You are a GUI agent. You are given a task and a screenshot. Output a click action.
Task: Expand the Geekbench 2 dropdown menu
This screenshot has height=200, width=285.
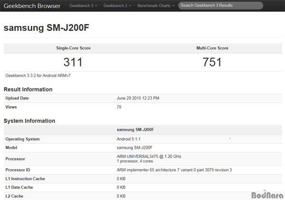tap(117, 6)
